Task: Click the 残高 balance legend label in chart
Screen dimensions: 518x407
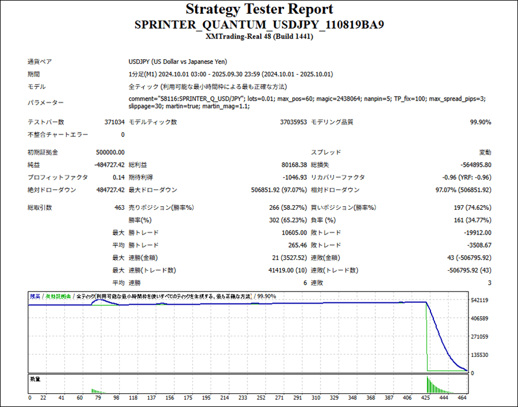Action: pos(35,297)
